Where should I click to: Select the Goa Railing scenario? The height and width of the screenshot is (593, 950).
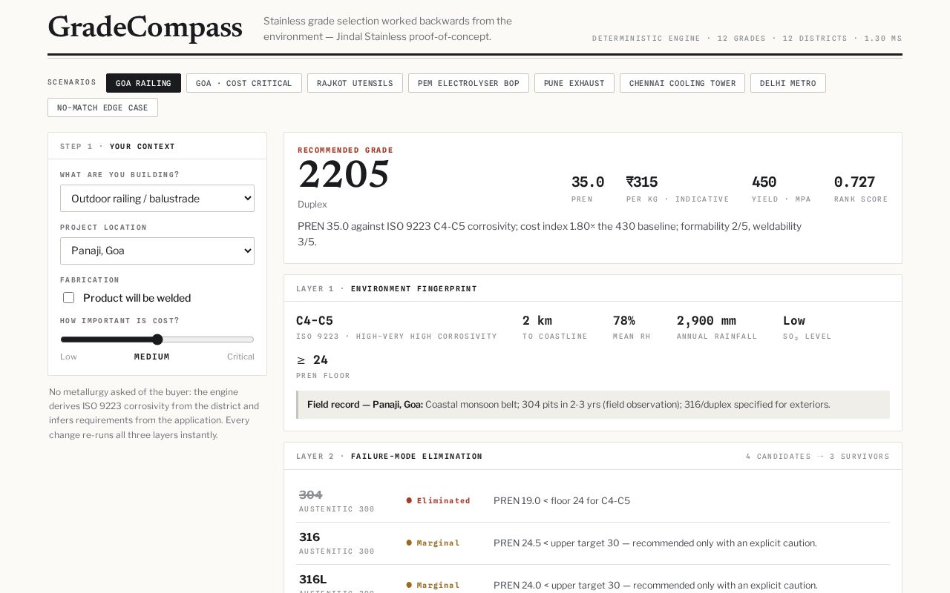[x=143, y=83]
